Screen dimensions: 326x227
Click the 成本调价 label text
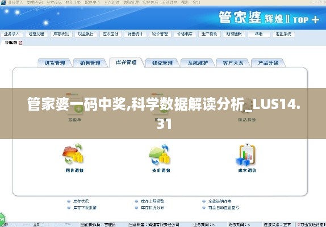pyautogui.click(x=247, y=170)
